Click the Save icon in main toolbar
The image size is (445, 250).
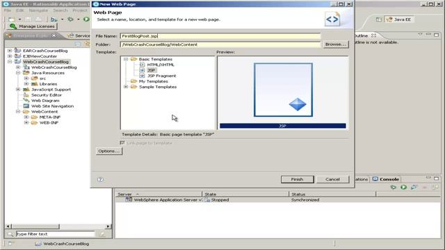click(x=28, y=19)
